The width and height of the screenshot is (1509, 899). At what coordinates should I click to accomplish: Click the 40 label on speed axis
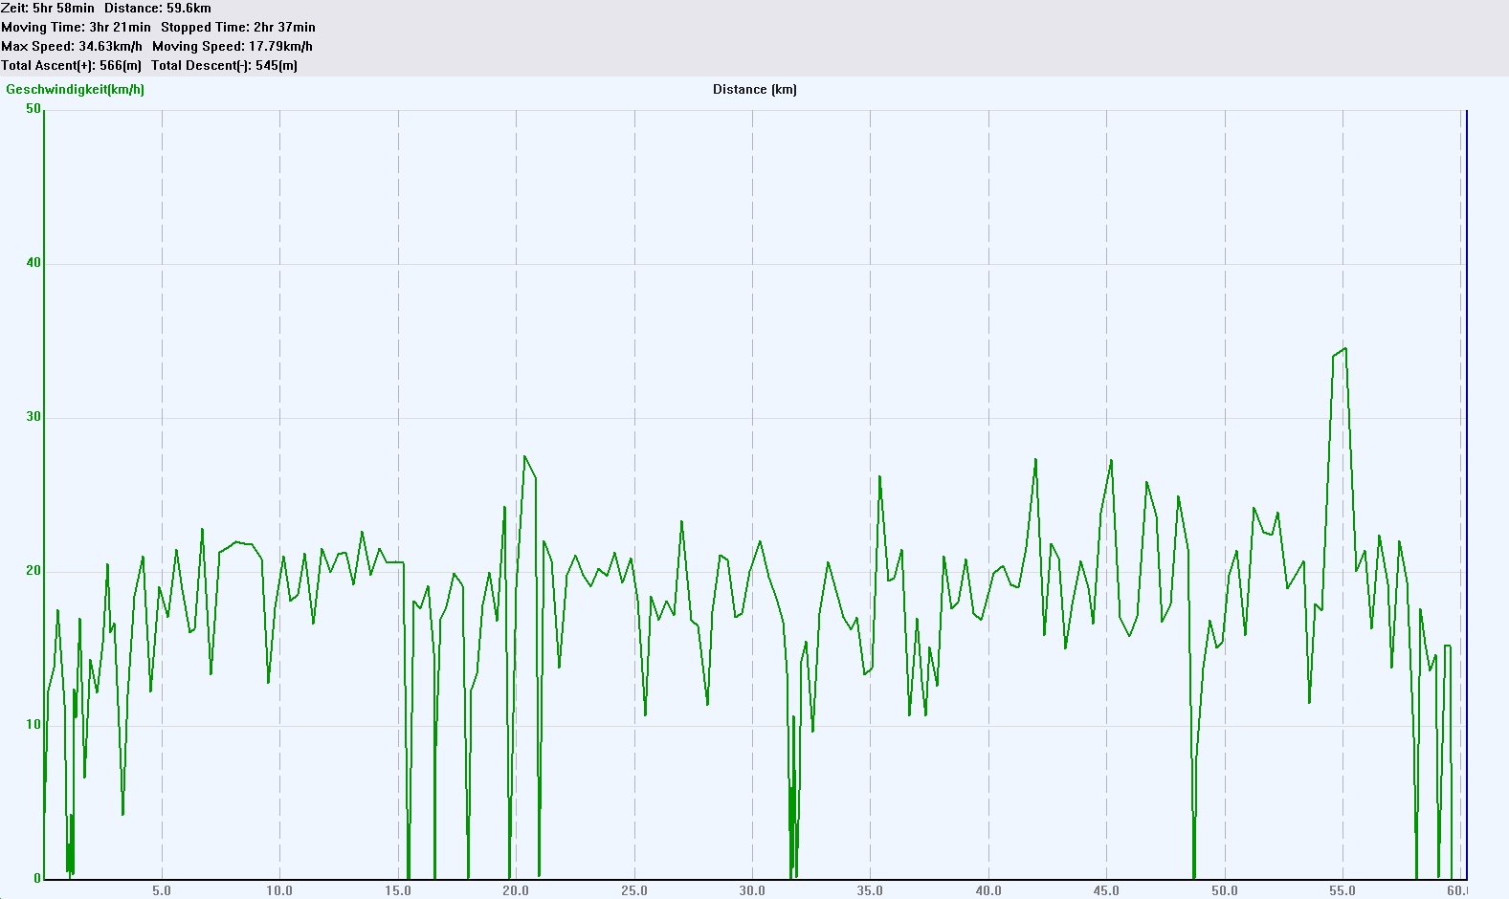pos(33,263)
